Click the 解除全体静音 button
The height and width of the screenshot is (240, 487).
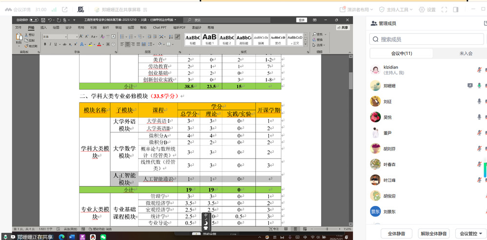433,233
